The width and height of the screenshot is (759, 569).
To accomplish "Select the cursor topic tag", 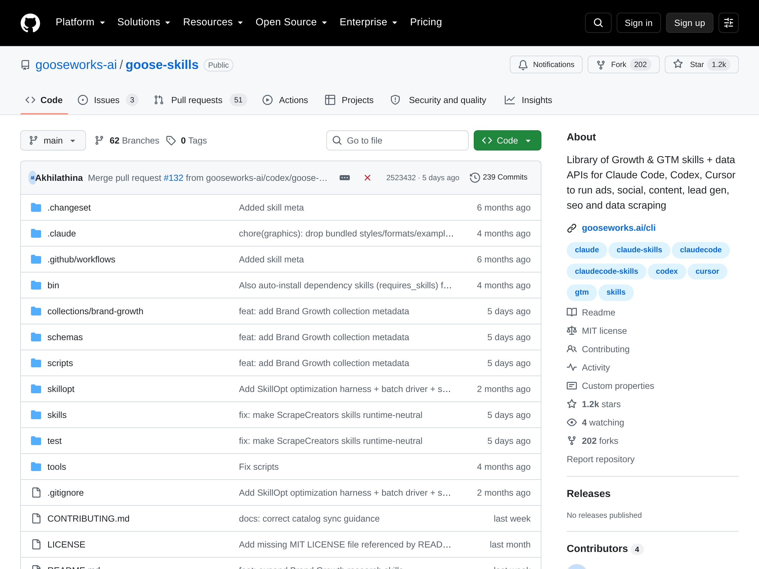I will [707, 271].
